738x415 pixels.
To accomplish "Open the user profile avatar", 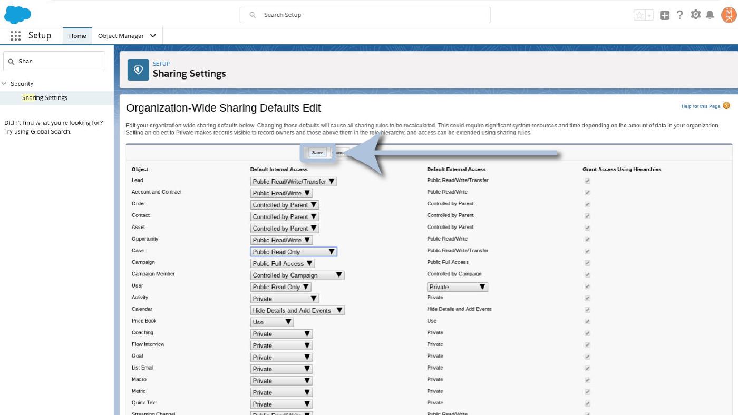I will pos(729,15).
